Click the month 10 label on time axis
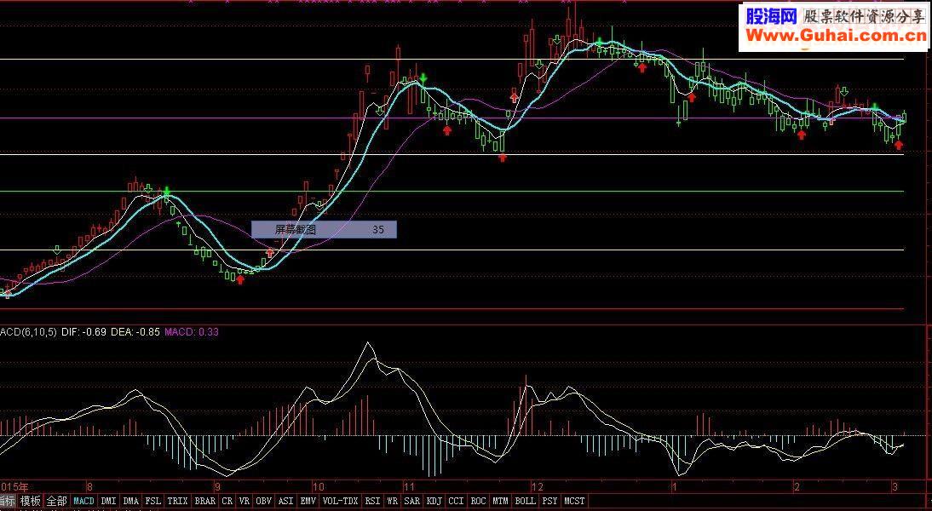The width and height of the screenshot is (932, 511). 319,486
